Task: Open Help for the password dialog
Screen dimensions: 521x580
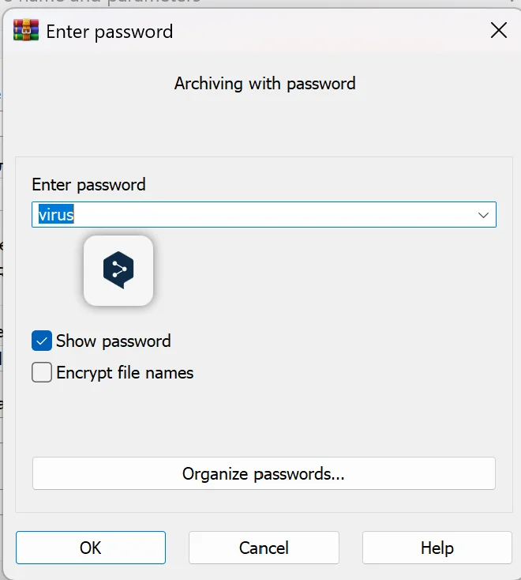Action: (437, 548)
